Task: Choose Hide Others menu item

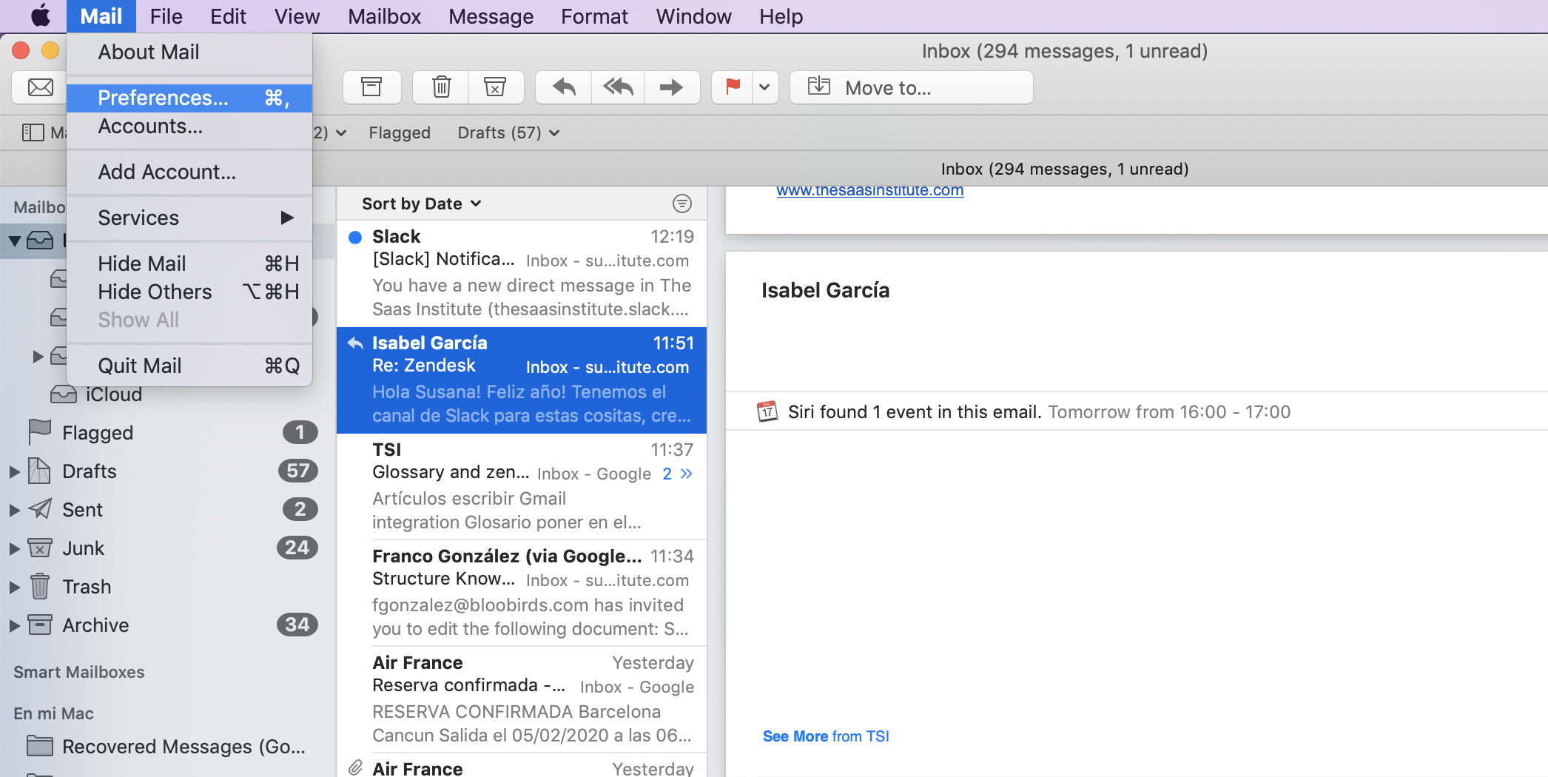Action: coord(189,292)
